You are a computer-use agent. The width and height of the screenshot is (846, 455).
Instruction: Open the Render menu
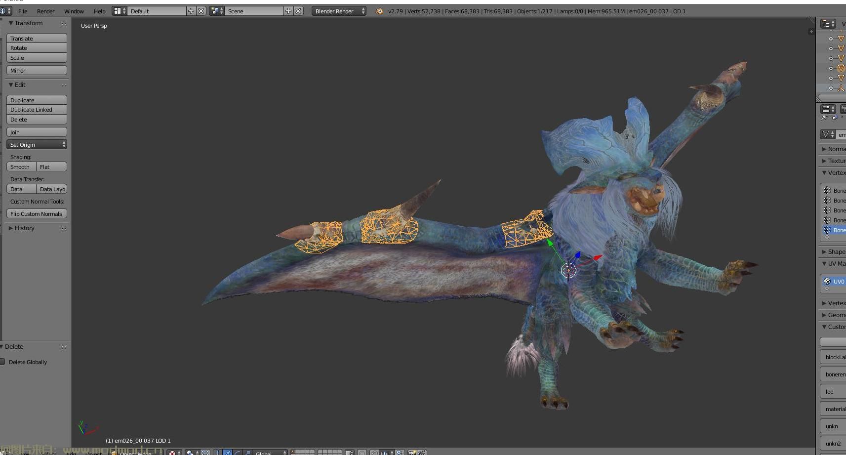pyautogui.click(x=45, y=11)
